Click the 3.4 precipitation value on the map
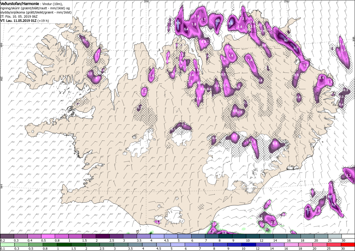The width and height of the screenshot is (355, 251). pyautogui.click(x=186, y=29)
